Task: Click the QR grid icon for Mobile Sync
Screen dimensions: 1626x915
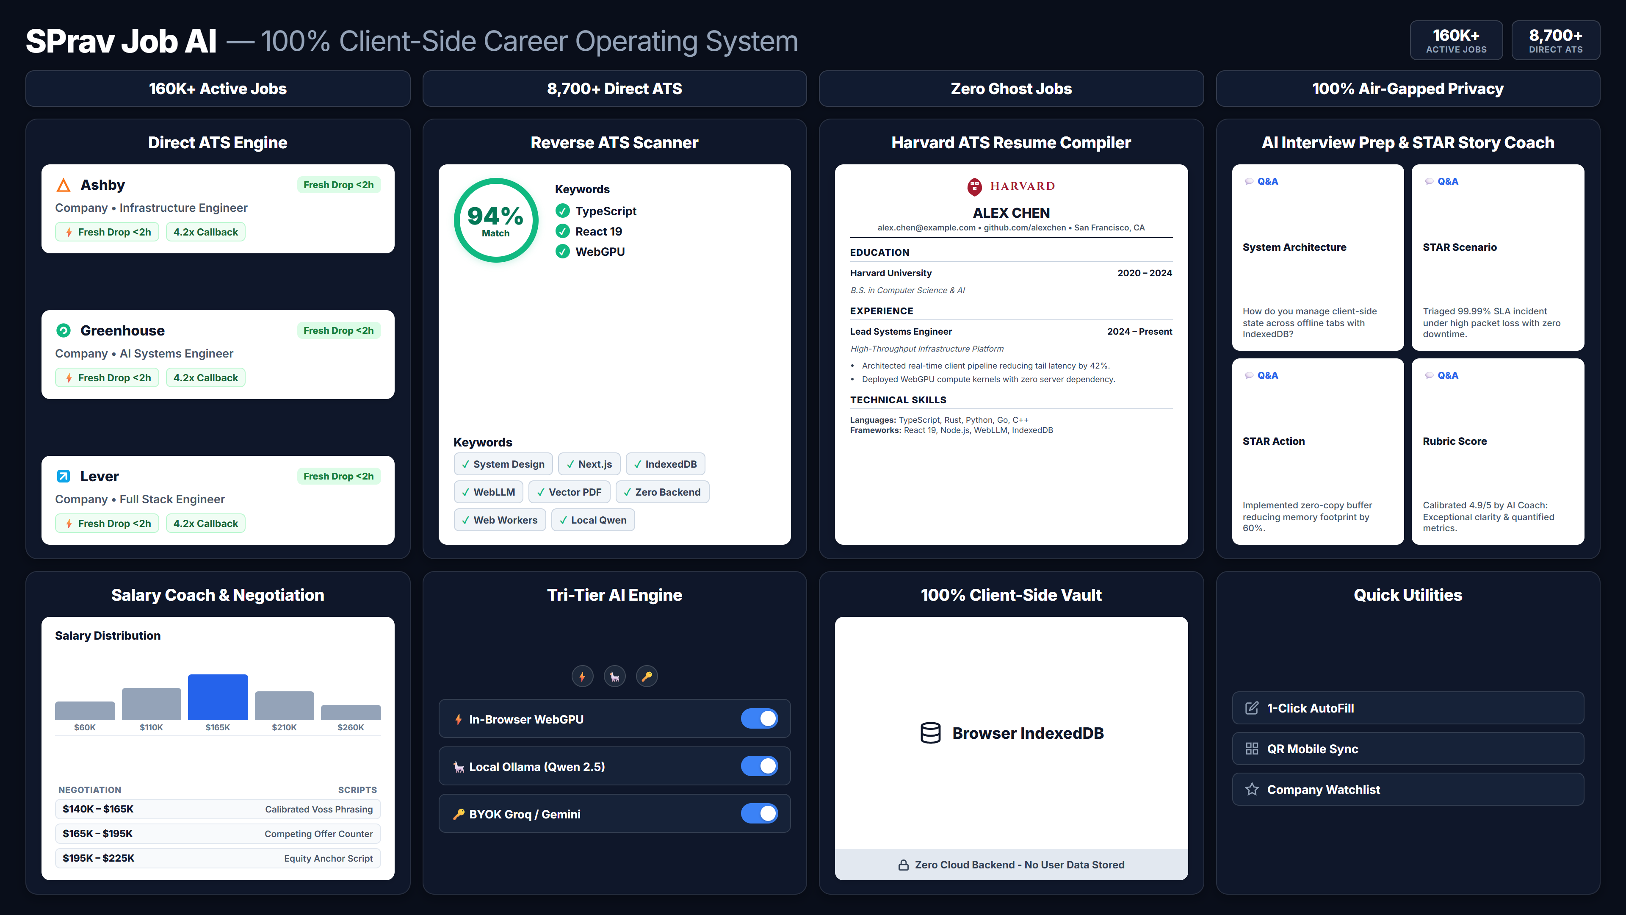Action: pos(1252,749)
